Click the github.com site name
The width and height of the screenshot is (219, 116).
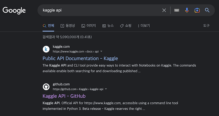click(x=61, y=84)
